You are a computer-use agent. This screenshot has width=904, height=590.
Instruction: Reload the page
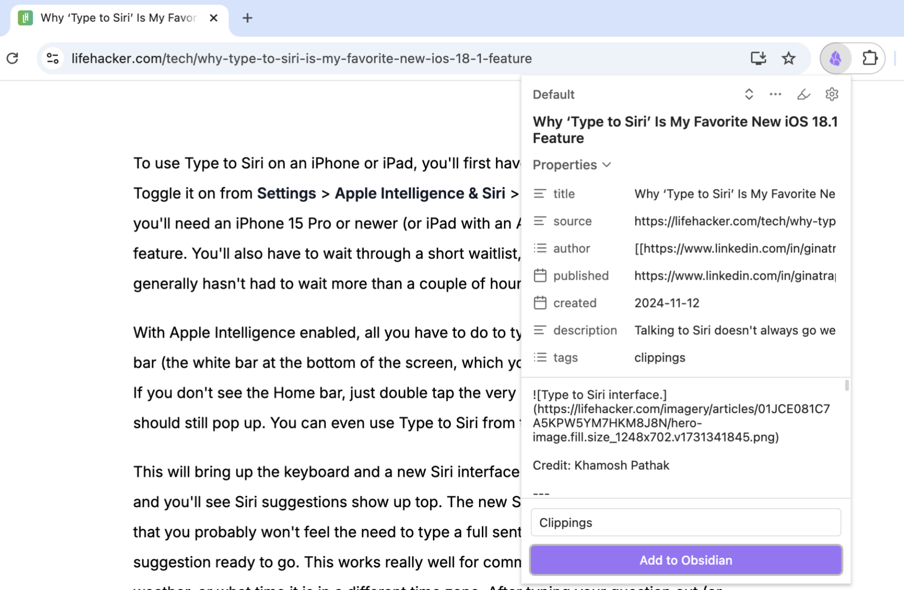point(13,58)
